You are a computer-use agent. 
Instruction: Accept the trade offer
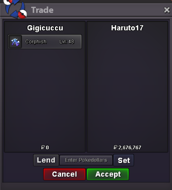pos(108,174)
